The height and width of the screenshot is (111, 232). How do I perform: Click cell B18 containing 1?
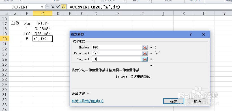(x=27, y=29)
